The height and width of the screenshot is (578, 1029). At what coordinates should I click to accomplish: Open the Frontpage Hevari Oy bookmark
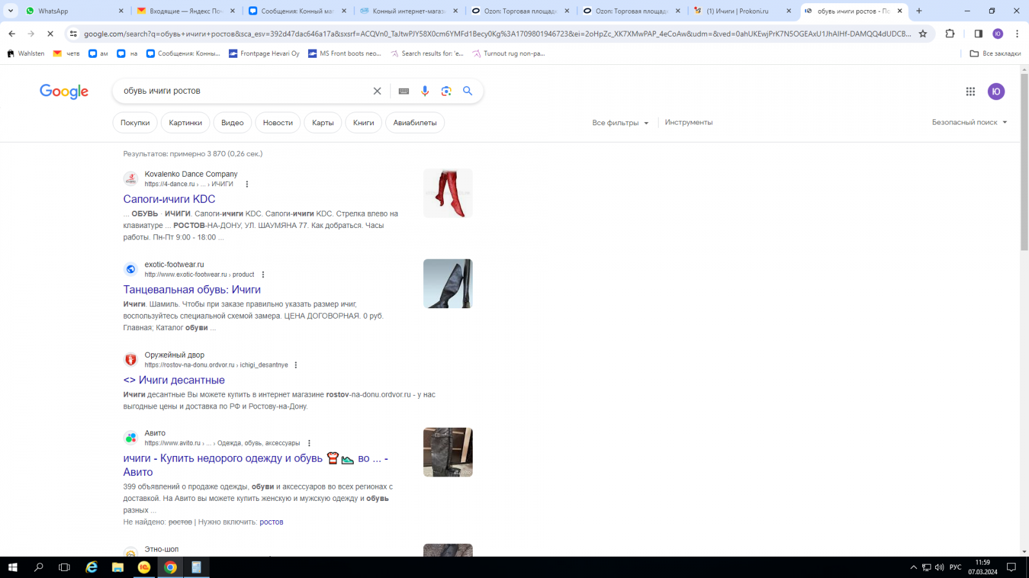point(264,54)
